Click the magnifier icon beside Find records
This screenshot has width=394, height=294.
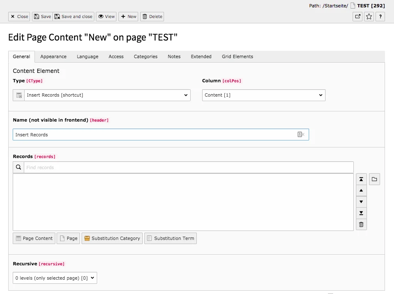[18, 167]
